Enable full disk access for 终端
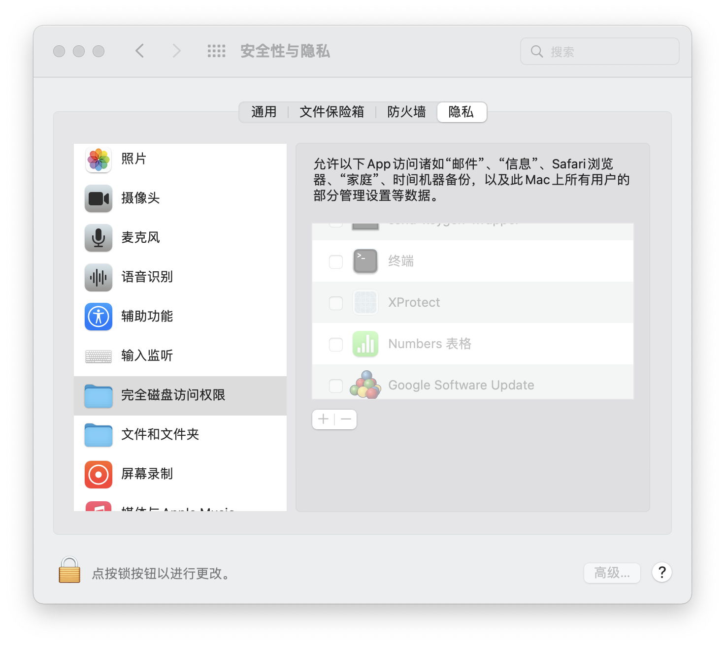Viewport: 725px width, 645px height. tap(335, 261)
